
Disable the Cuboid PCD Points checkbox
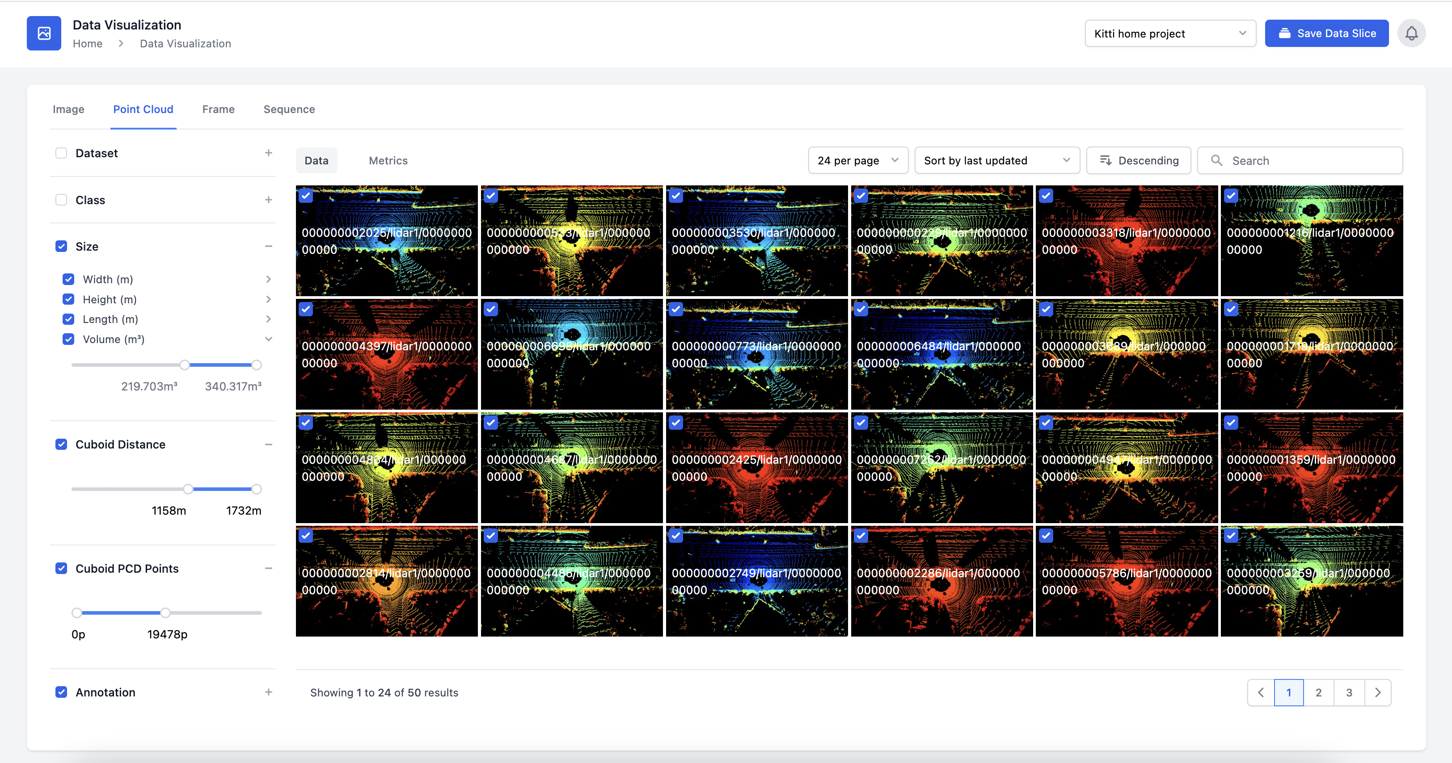click(x=61, y=569)
